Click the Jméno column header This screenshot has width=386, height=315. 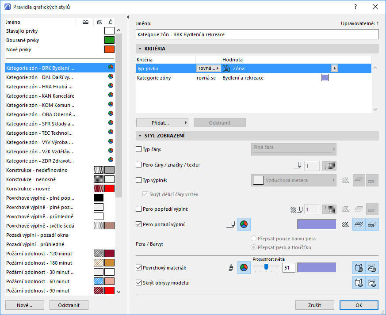click(40, 22)
